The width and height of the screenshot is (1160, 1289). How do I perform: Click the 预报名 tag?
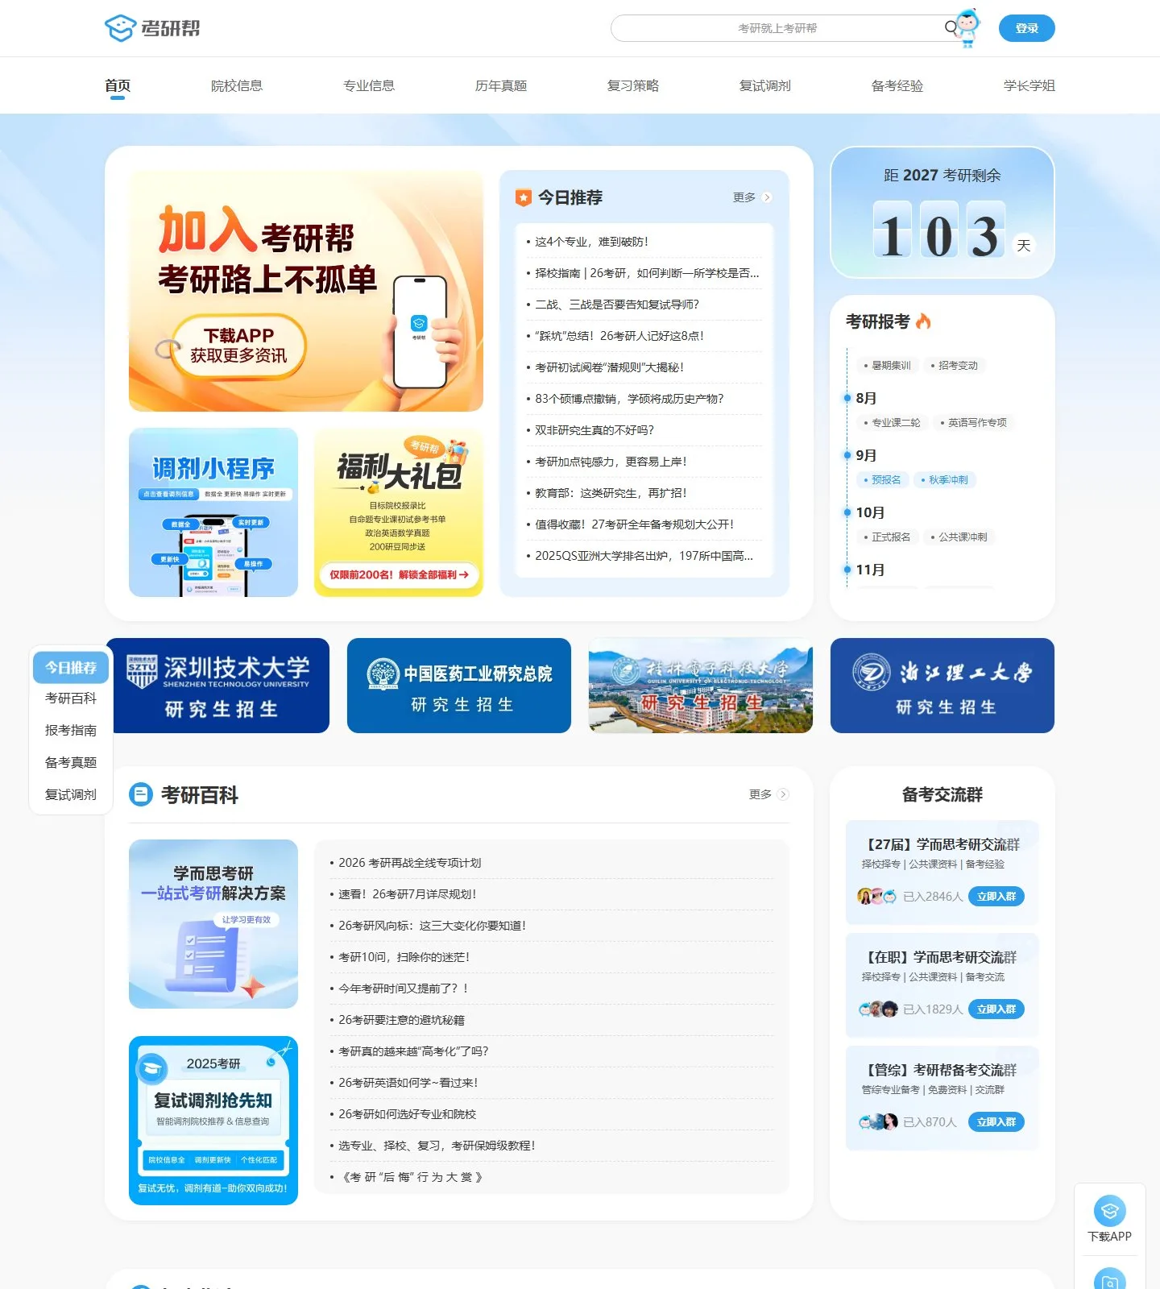(882, 479)
